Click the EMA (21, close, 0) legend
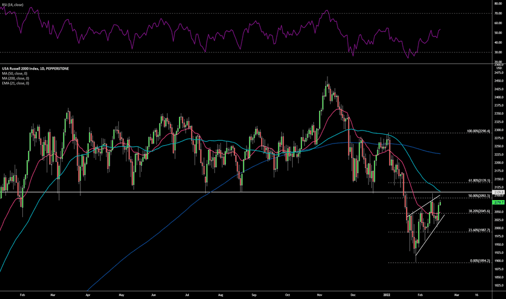The height and width of the screenshot is (299, 506). (x=16, y=83)
